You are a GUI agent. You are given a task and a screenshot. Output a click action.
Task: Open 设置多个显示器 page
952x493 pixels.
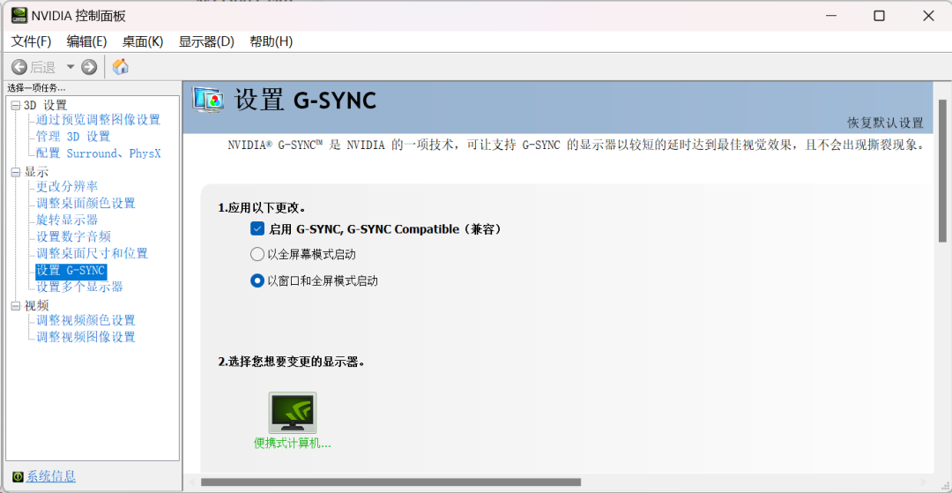[79, 287]
